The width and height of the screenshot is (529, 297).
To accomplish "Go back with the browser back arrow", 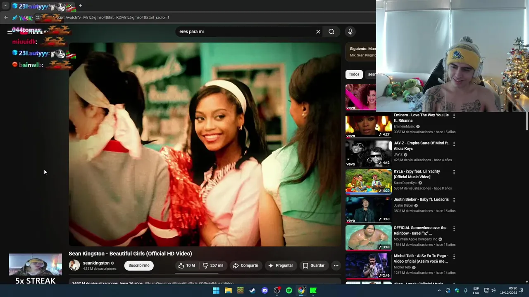I will point(6,17).
